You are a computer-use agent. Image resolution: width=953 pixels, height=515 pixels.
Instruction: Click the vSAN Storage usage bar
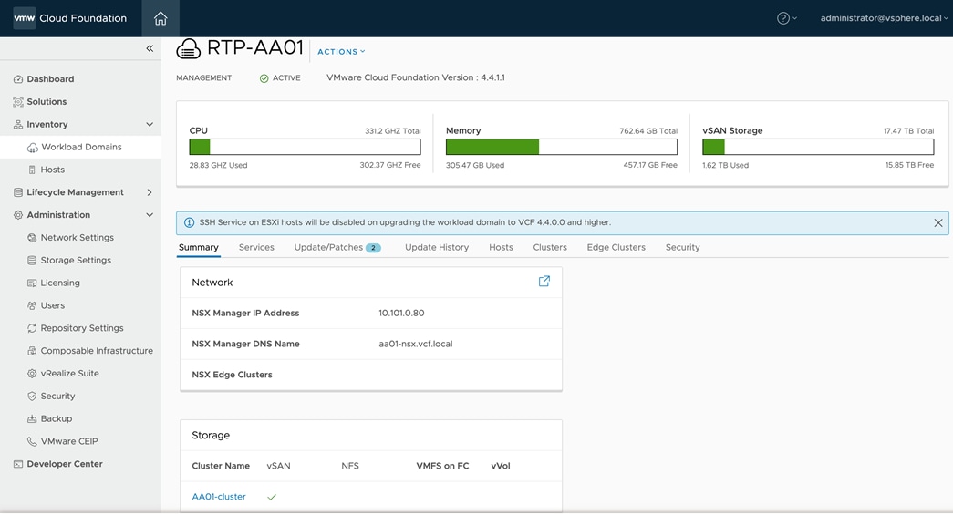[818, 147]
